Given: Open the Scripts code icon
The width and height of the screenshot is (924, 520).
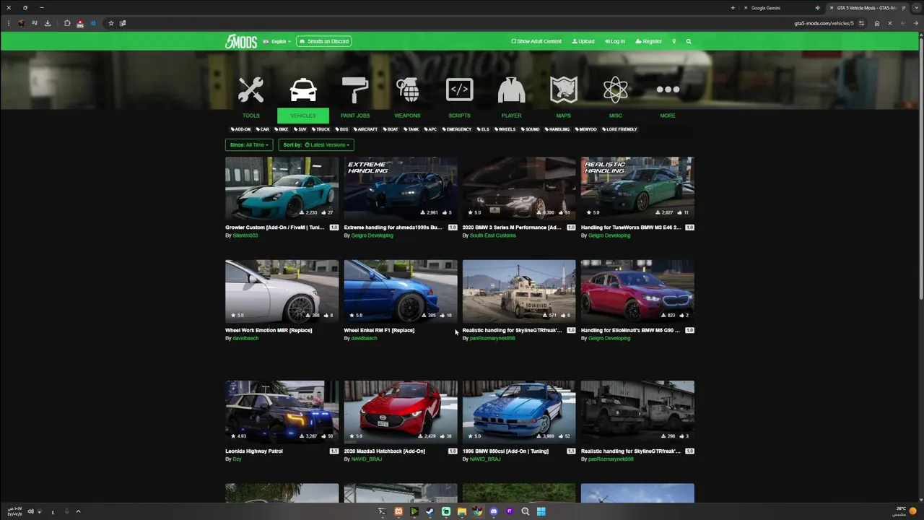Looking at the screenshot, I should pyautogui.click(x=459, y=90).
